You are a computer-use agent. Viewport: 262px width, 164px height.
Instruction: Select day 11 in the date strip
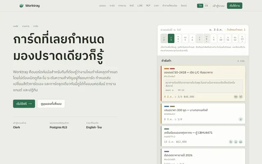(228, 39)
